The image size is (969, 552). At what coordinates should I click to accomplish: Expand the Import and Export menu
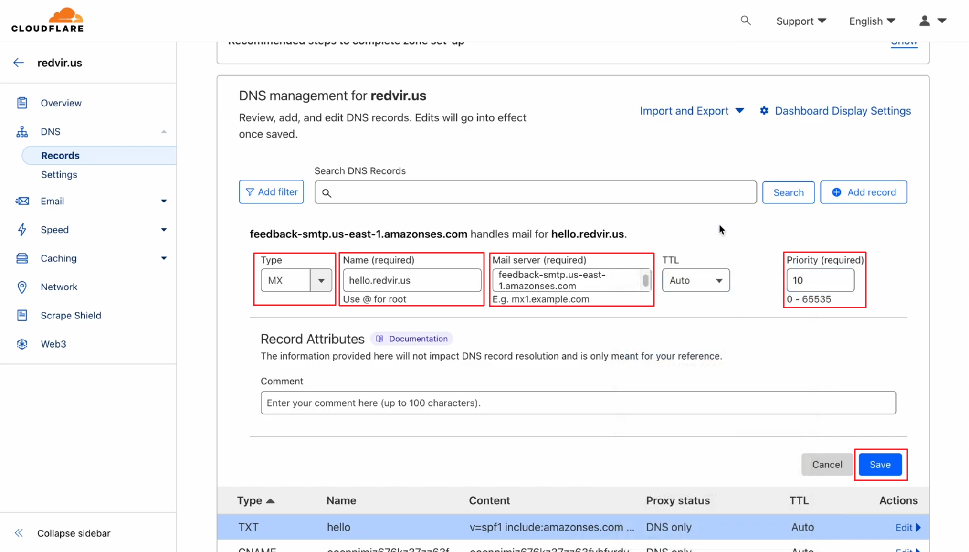(x=692, y=111)
